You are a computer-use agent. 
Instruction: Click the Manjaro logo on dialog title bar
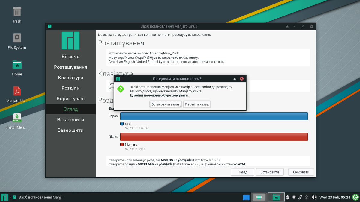click(118, 79)
